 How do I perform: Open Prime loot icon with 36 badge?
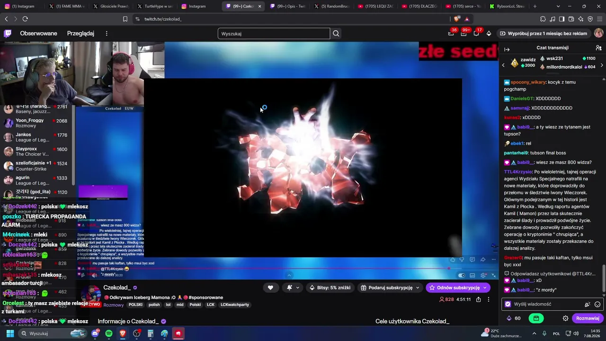coord(451,33)
